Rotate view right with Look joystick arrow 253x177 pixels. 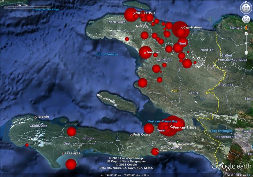[x=249, y=8]
